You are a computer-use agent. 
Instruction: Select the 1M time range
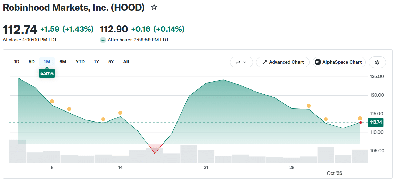pyautogui.click(x=47, y=62)
